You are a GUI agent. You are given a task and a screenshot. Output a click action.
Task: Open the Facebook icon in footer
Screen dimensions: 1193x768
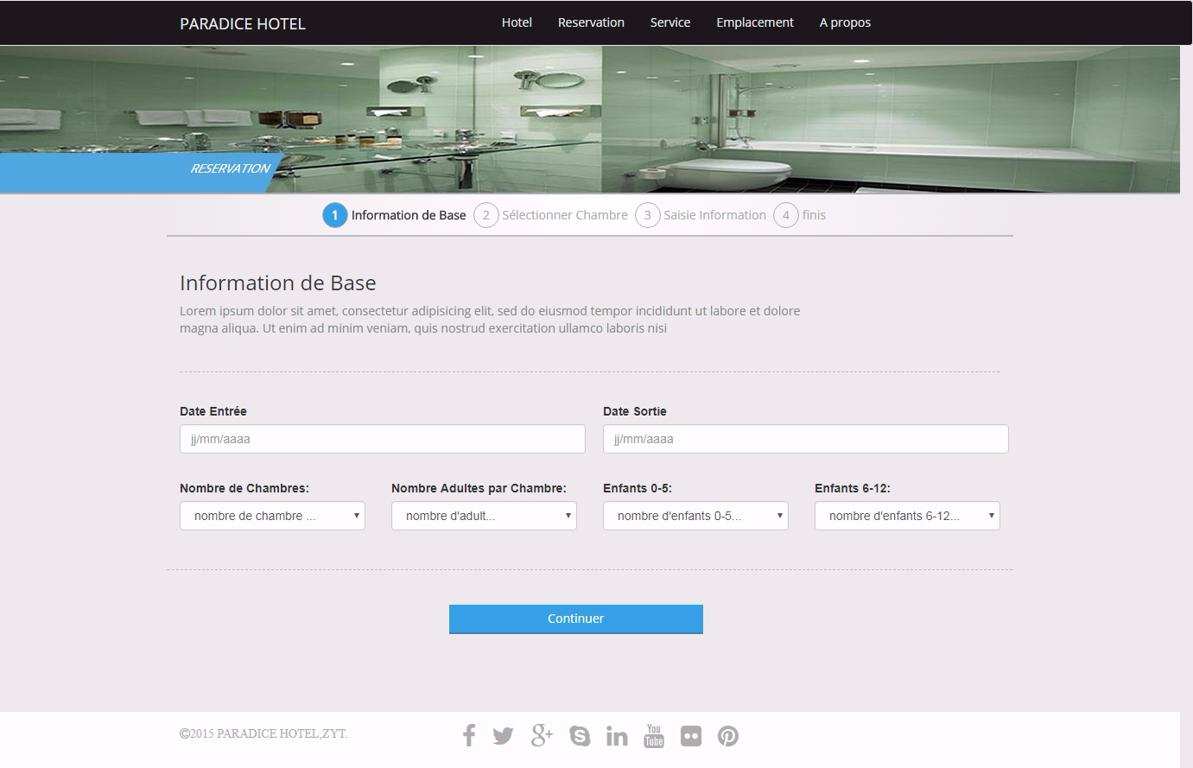coord(469,735)
